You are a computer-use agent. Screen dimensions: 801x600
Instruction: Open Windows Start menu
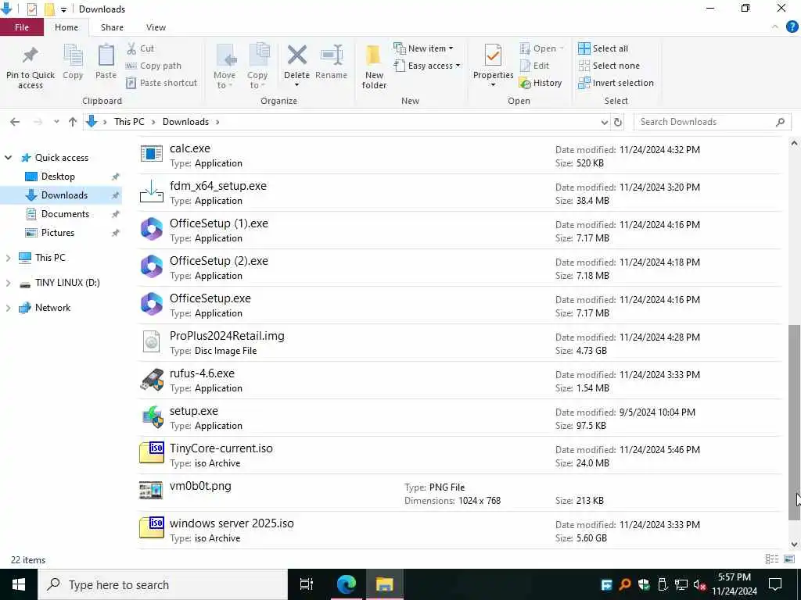19,584
